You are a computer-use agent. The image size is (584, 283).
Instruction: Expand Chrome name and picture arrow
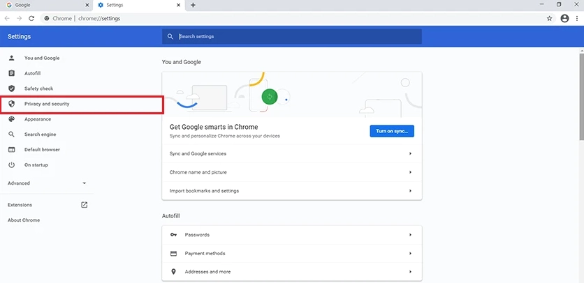click(410, 172)
